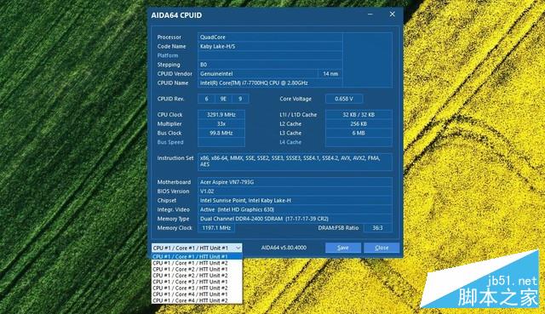Click the L2 Cache value 256 KB

[x=359, y=123]
